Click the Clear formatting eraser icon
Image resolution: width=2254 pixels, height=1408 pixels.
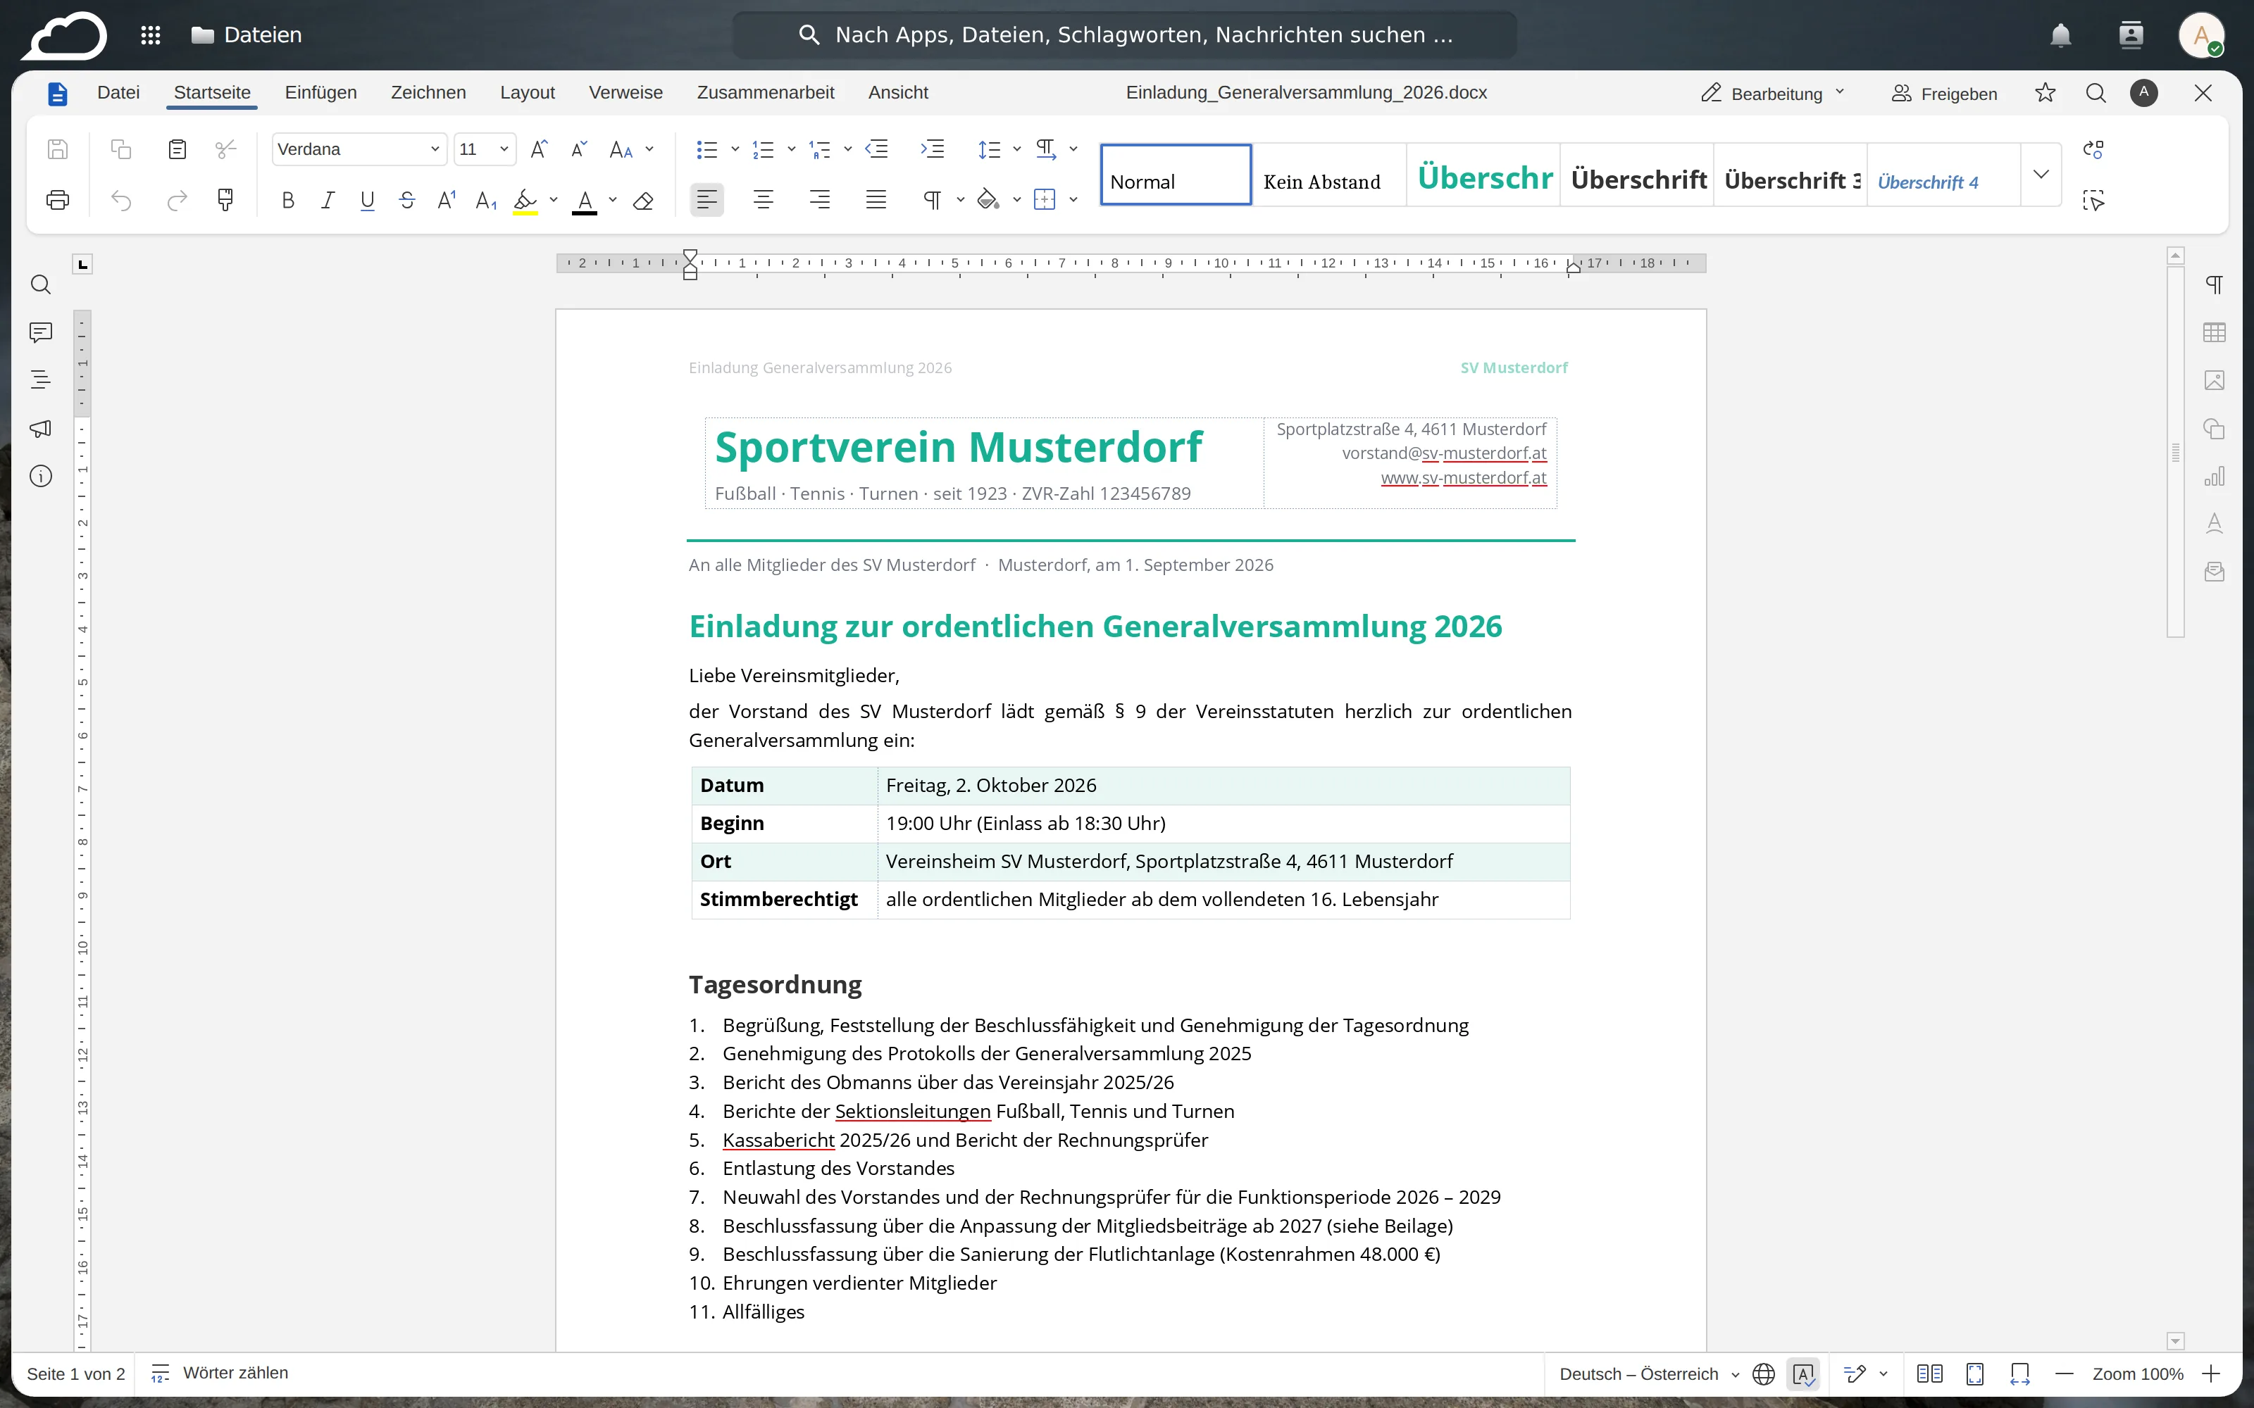[x=642, y=200]
